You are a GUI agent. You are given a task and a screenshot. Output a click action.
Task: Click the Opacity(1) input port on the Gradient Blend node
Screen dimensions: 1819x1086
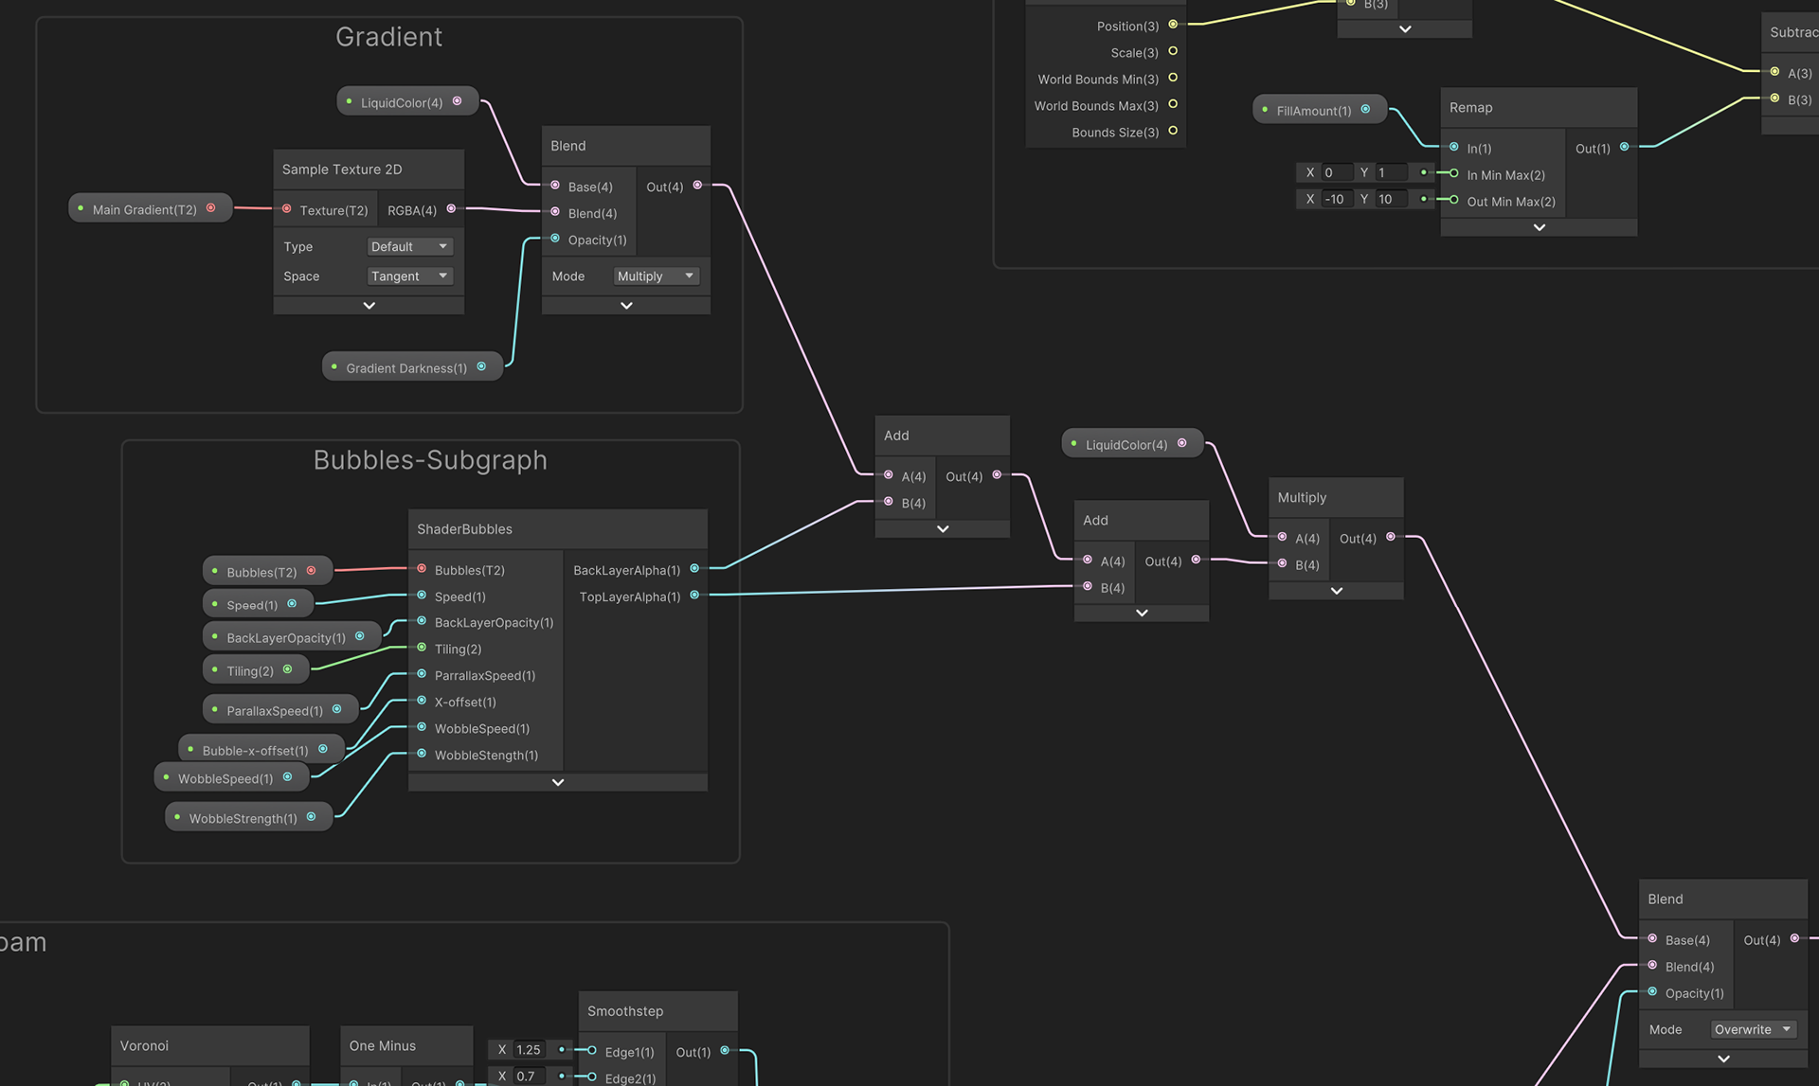tap(555, 240)
